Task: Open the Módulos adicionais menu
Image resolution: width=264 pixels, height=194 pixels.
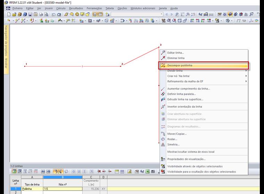Action: tap(143, 8)
